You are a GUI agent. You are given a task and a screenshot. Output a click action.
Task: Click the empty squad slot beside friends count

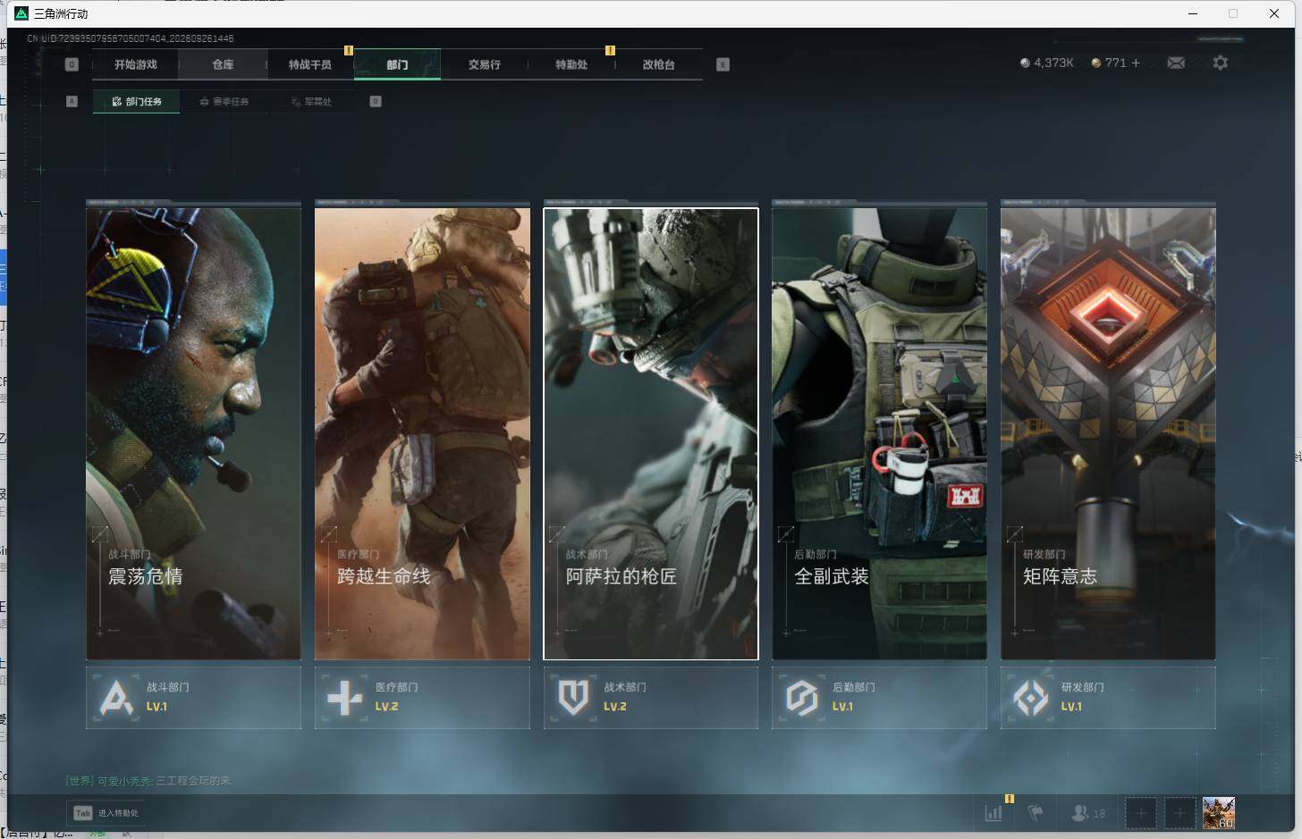pyautogui.click(x=1140, y=813)
